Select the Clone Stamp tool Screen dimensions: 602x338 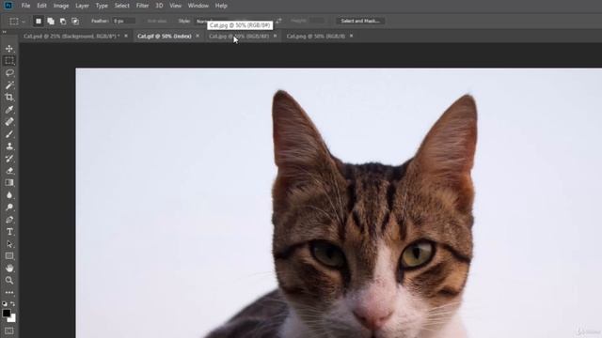click(9, 146)
